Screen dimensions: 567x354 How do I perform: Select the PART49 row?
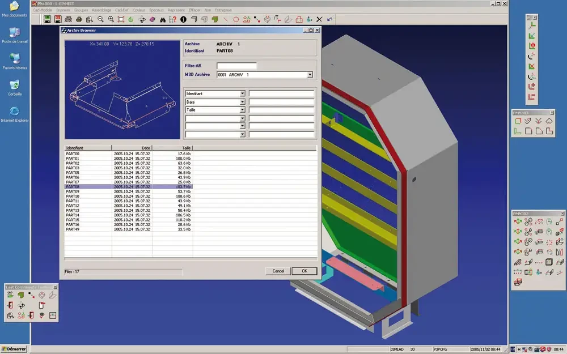(x=128, y=229)
